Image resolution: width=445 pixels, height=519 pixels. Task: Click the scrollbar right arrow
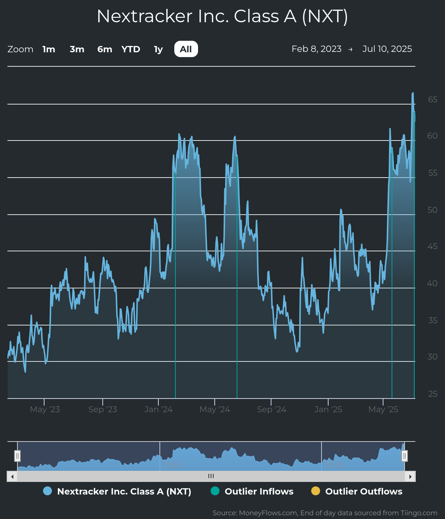tap(410, 476)
